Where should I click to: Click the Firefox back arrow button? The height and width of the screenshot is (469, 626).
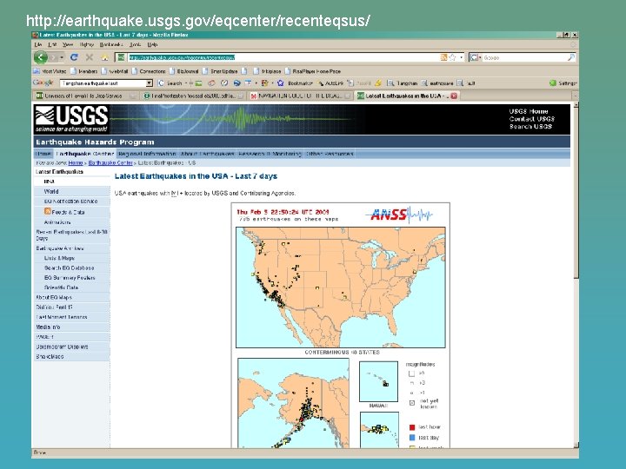click(41, 57)
